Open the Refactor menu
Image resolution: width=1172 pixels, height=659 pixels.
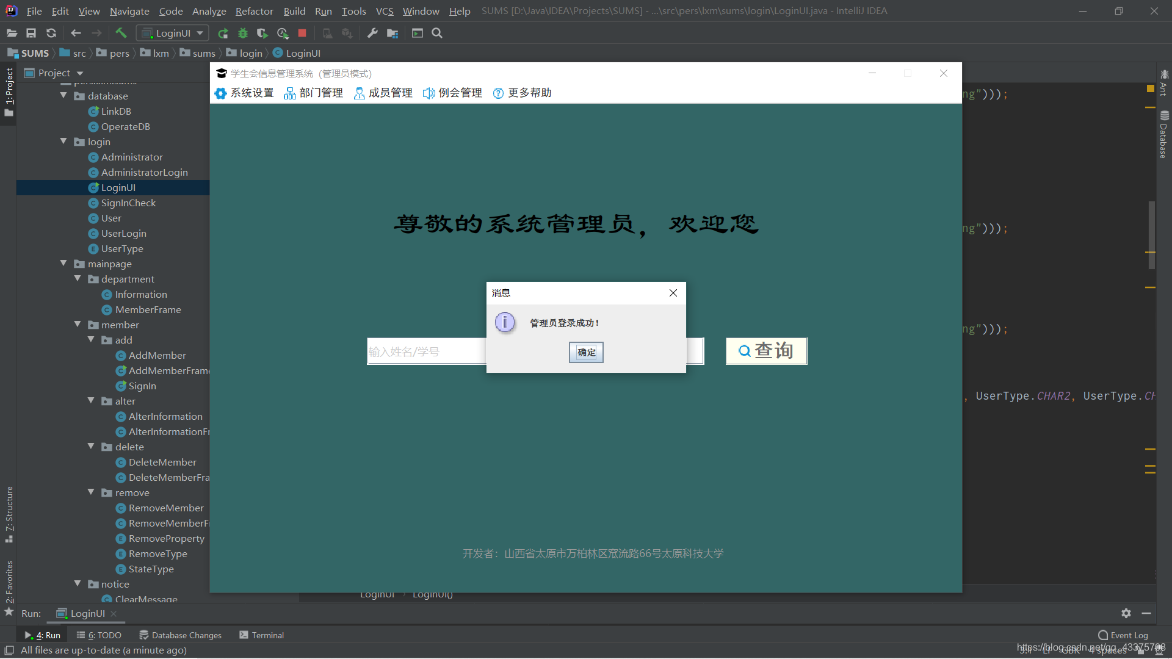pos(254,11)
